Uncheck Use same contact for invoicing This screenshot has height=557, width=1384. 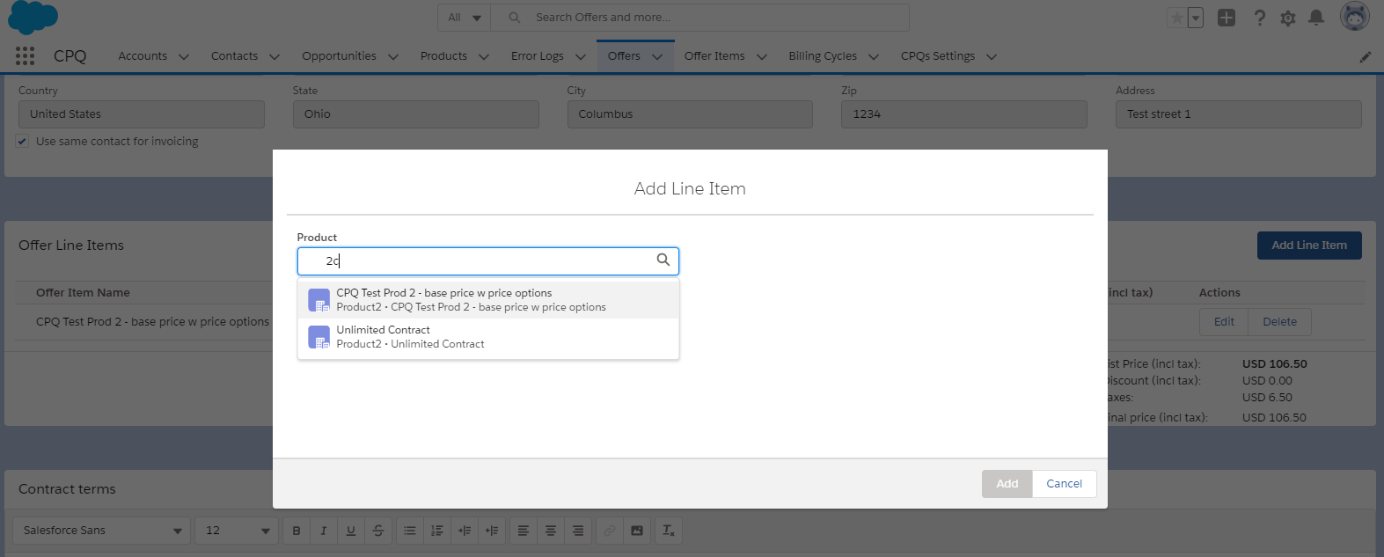click(x=22, y=141)
